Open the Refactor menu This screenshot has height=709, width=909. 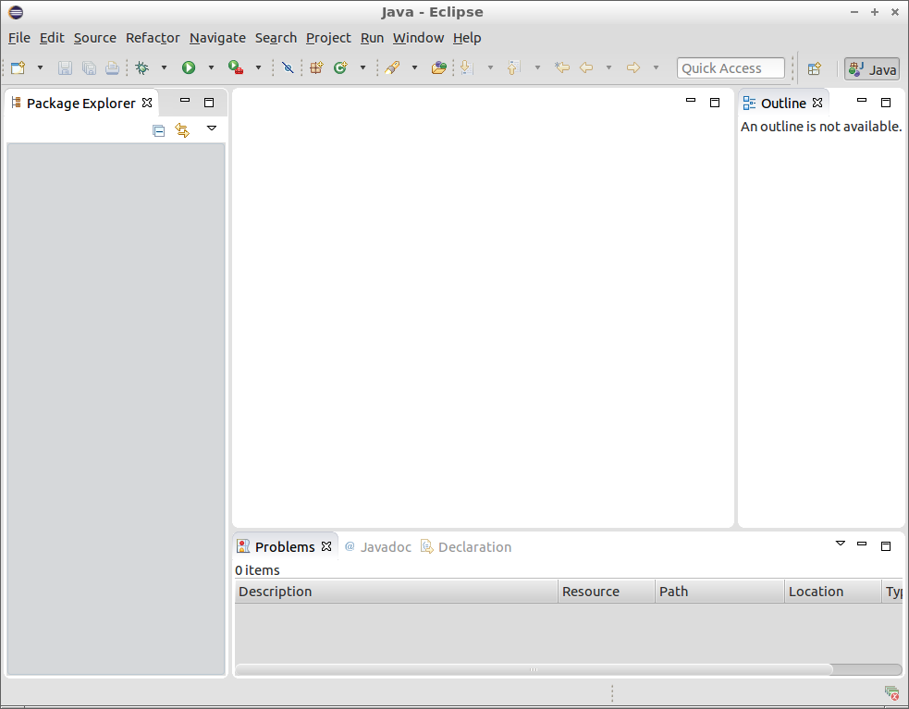click(154, 38)
